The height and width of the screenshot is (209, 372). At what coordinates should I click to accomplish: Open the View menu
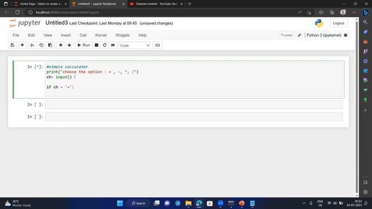pyautogui.click(x=48, y=35)
